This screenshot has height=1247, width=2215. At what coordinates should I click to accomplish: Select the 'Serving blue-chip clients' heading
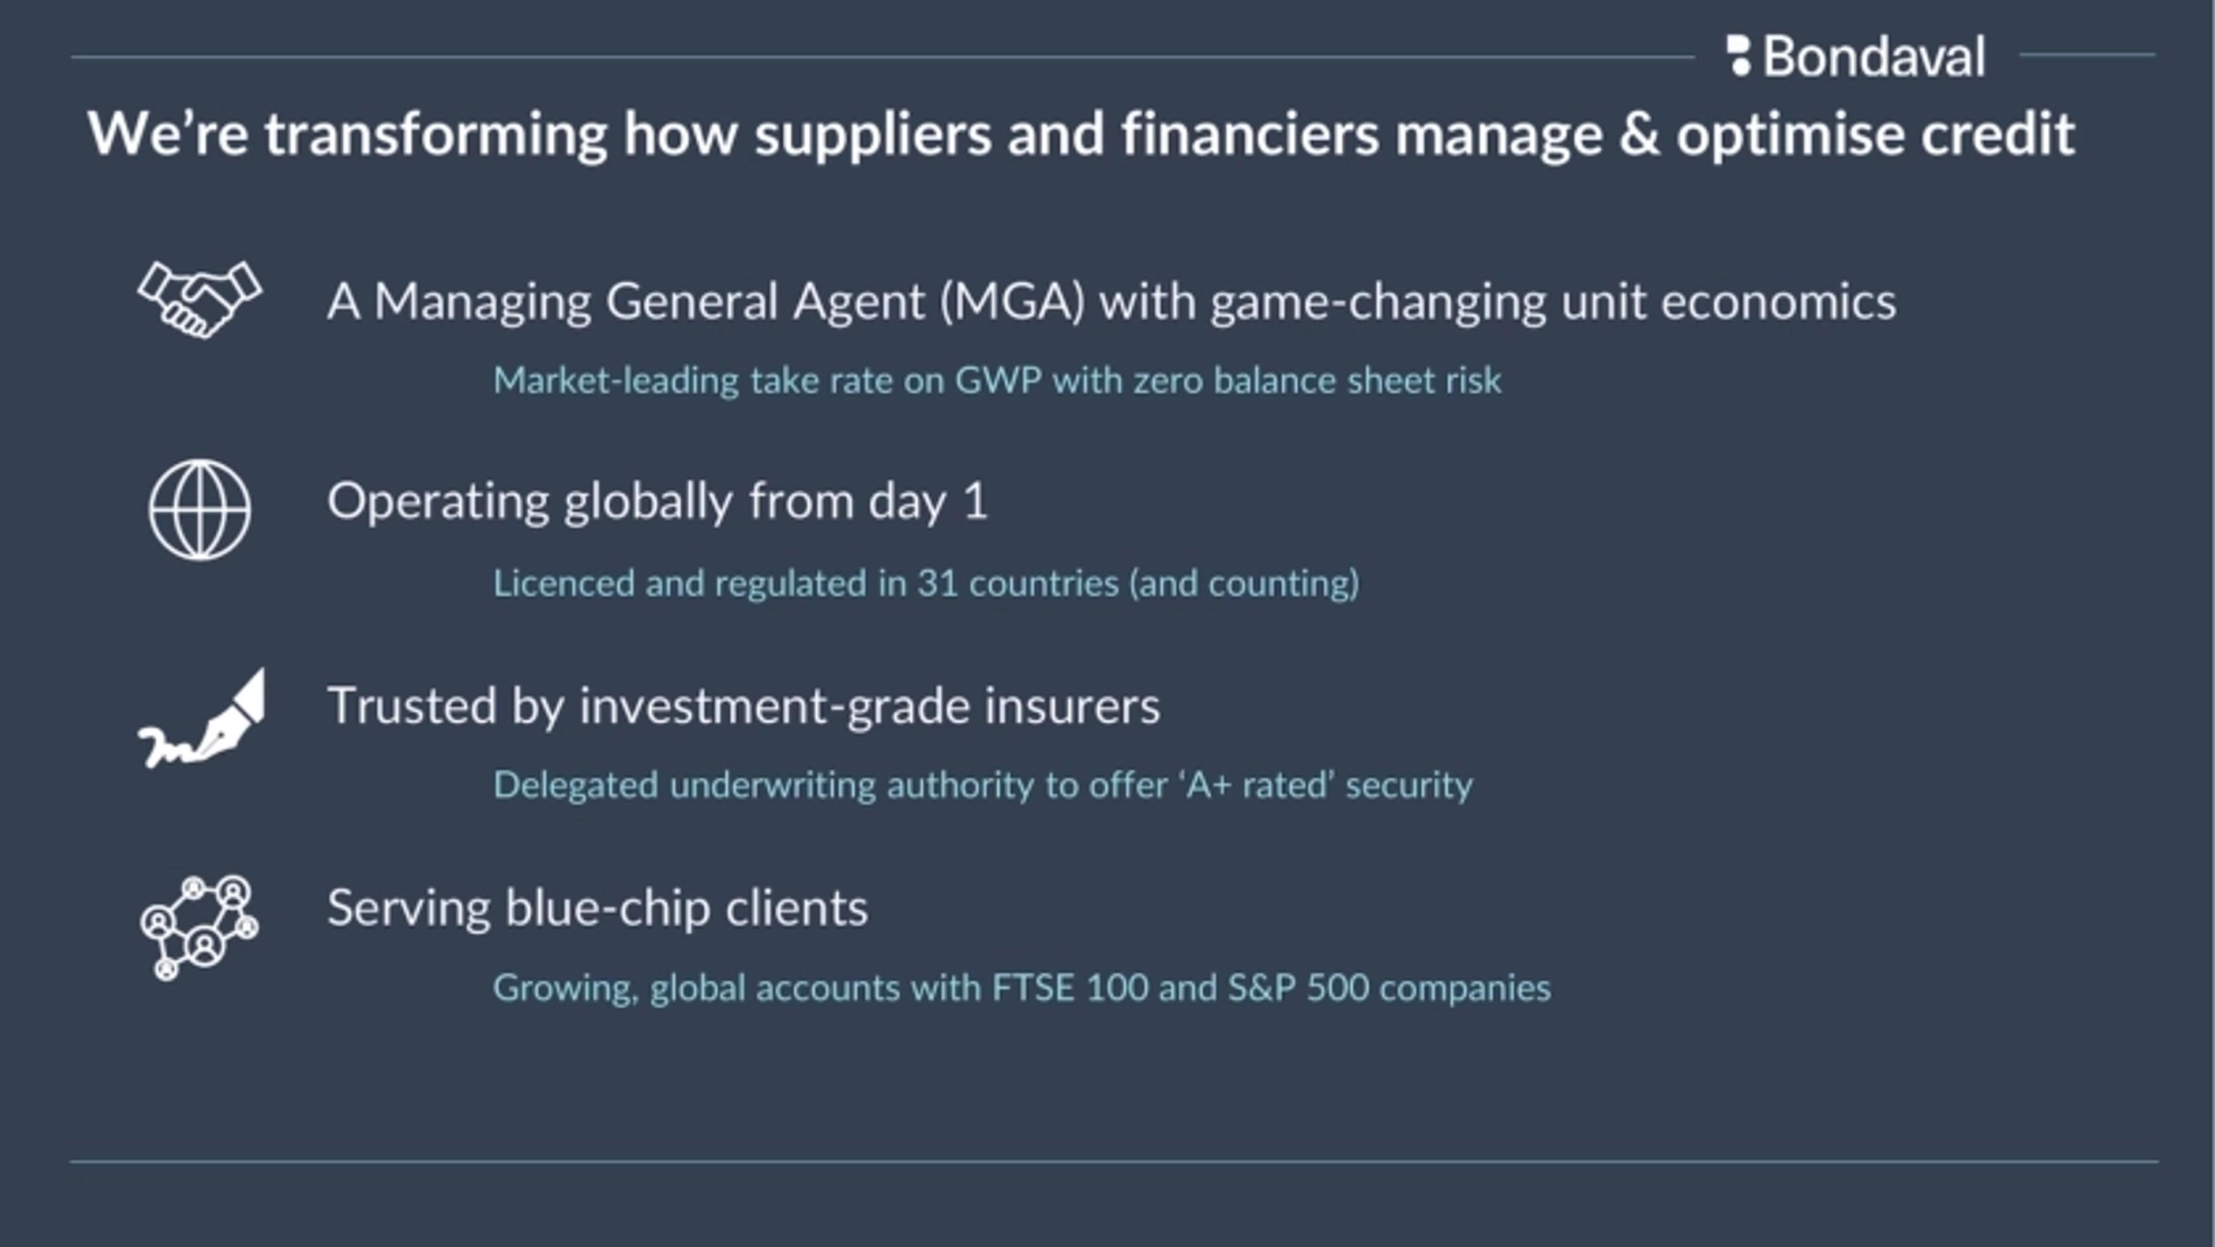(597, 908)
